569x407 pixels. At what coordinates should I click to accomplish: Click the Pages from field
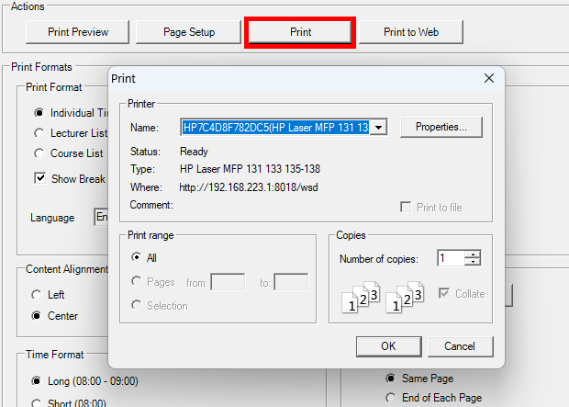point(228,282)
